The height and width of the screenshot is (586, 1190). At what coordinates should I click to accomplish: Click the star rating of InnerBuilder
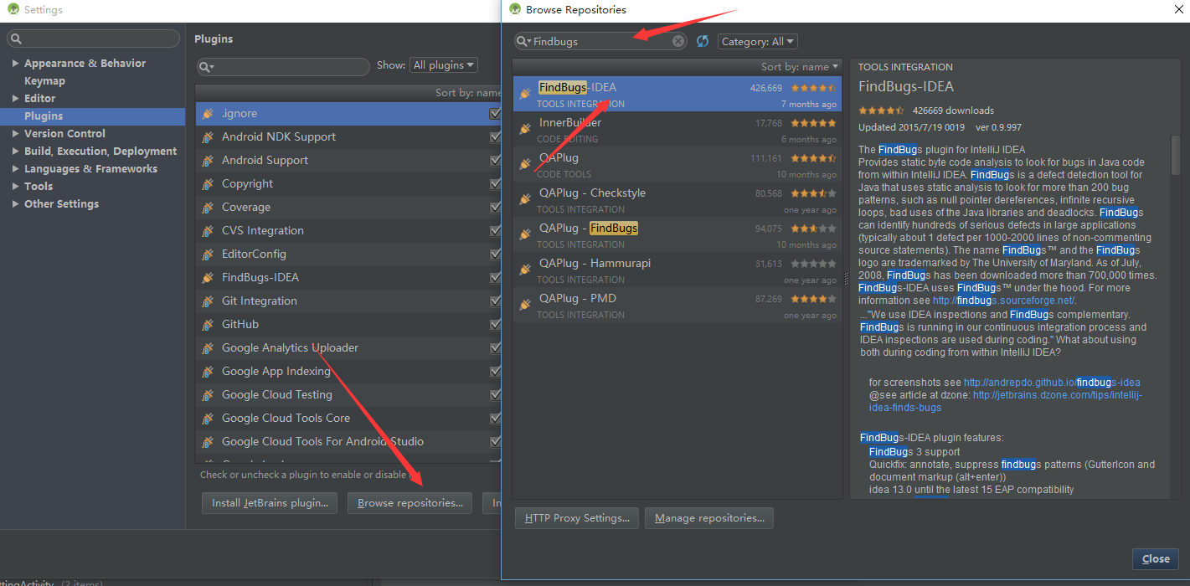click(x=813, y=123)
